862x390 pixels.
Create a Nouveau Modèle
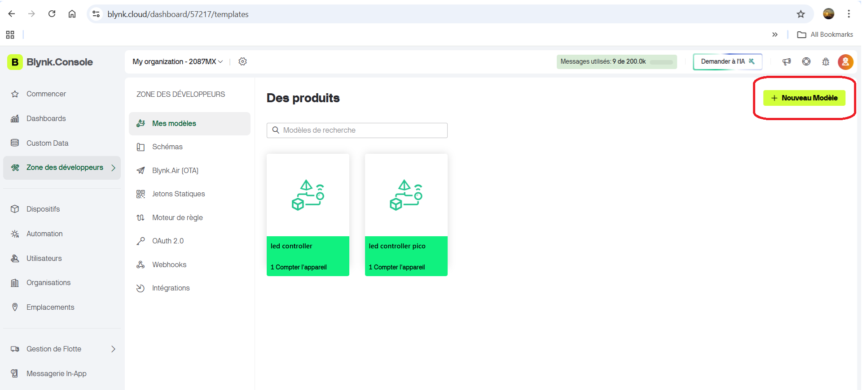click(804, 98)
